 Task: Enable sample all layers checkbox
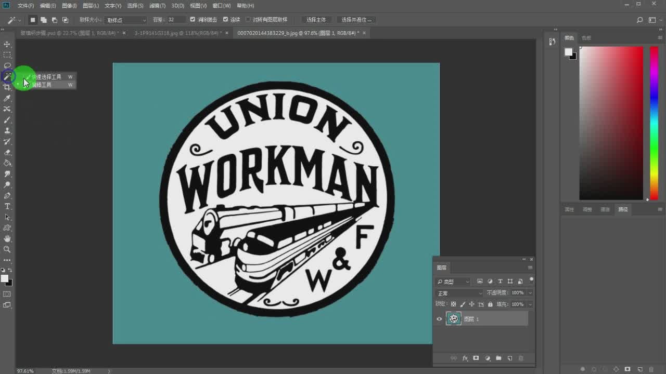(248, 20)
